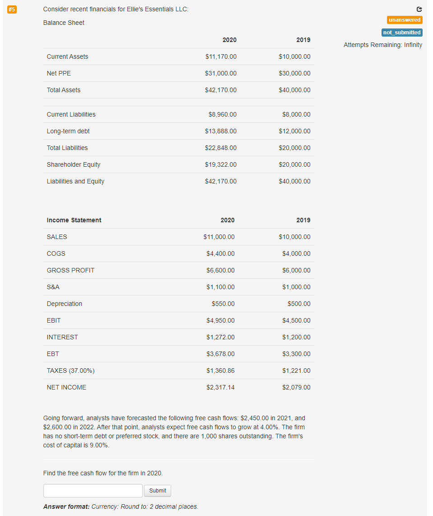Click the Total Assets row

pyautogui.click(x=63, y=90)
